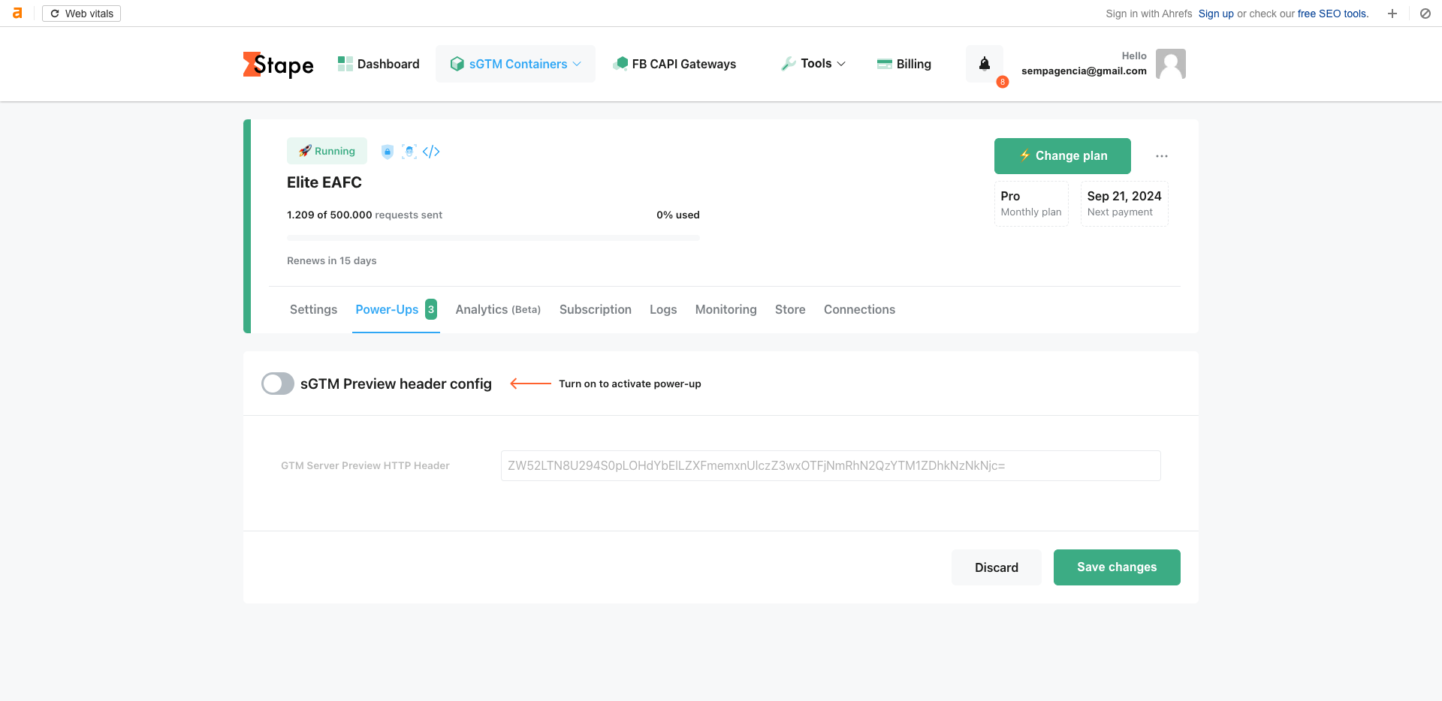The image size is (1442, 701).
Task: Click the code brackets power-up icon
Action: click(x=431, y=152)
